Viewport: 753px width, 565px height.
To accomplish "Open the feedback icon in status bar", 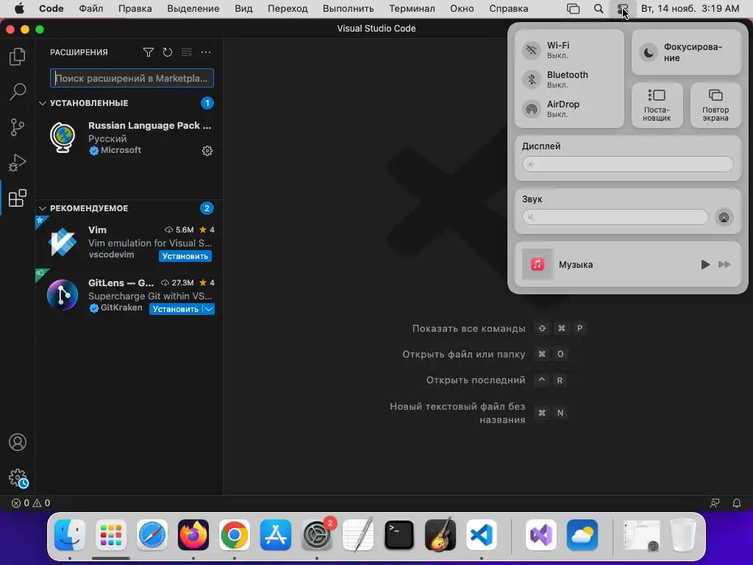I will 715,503.
